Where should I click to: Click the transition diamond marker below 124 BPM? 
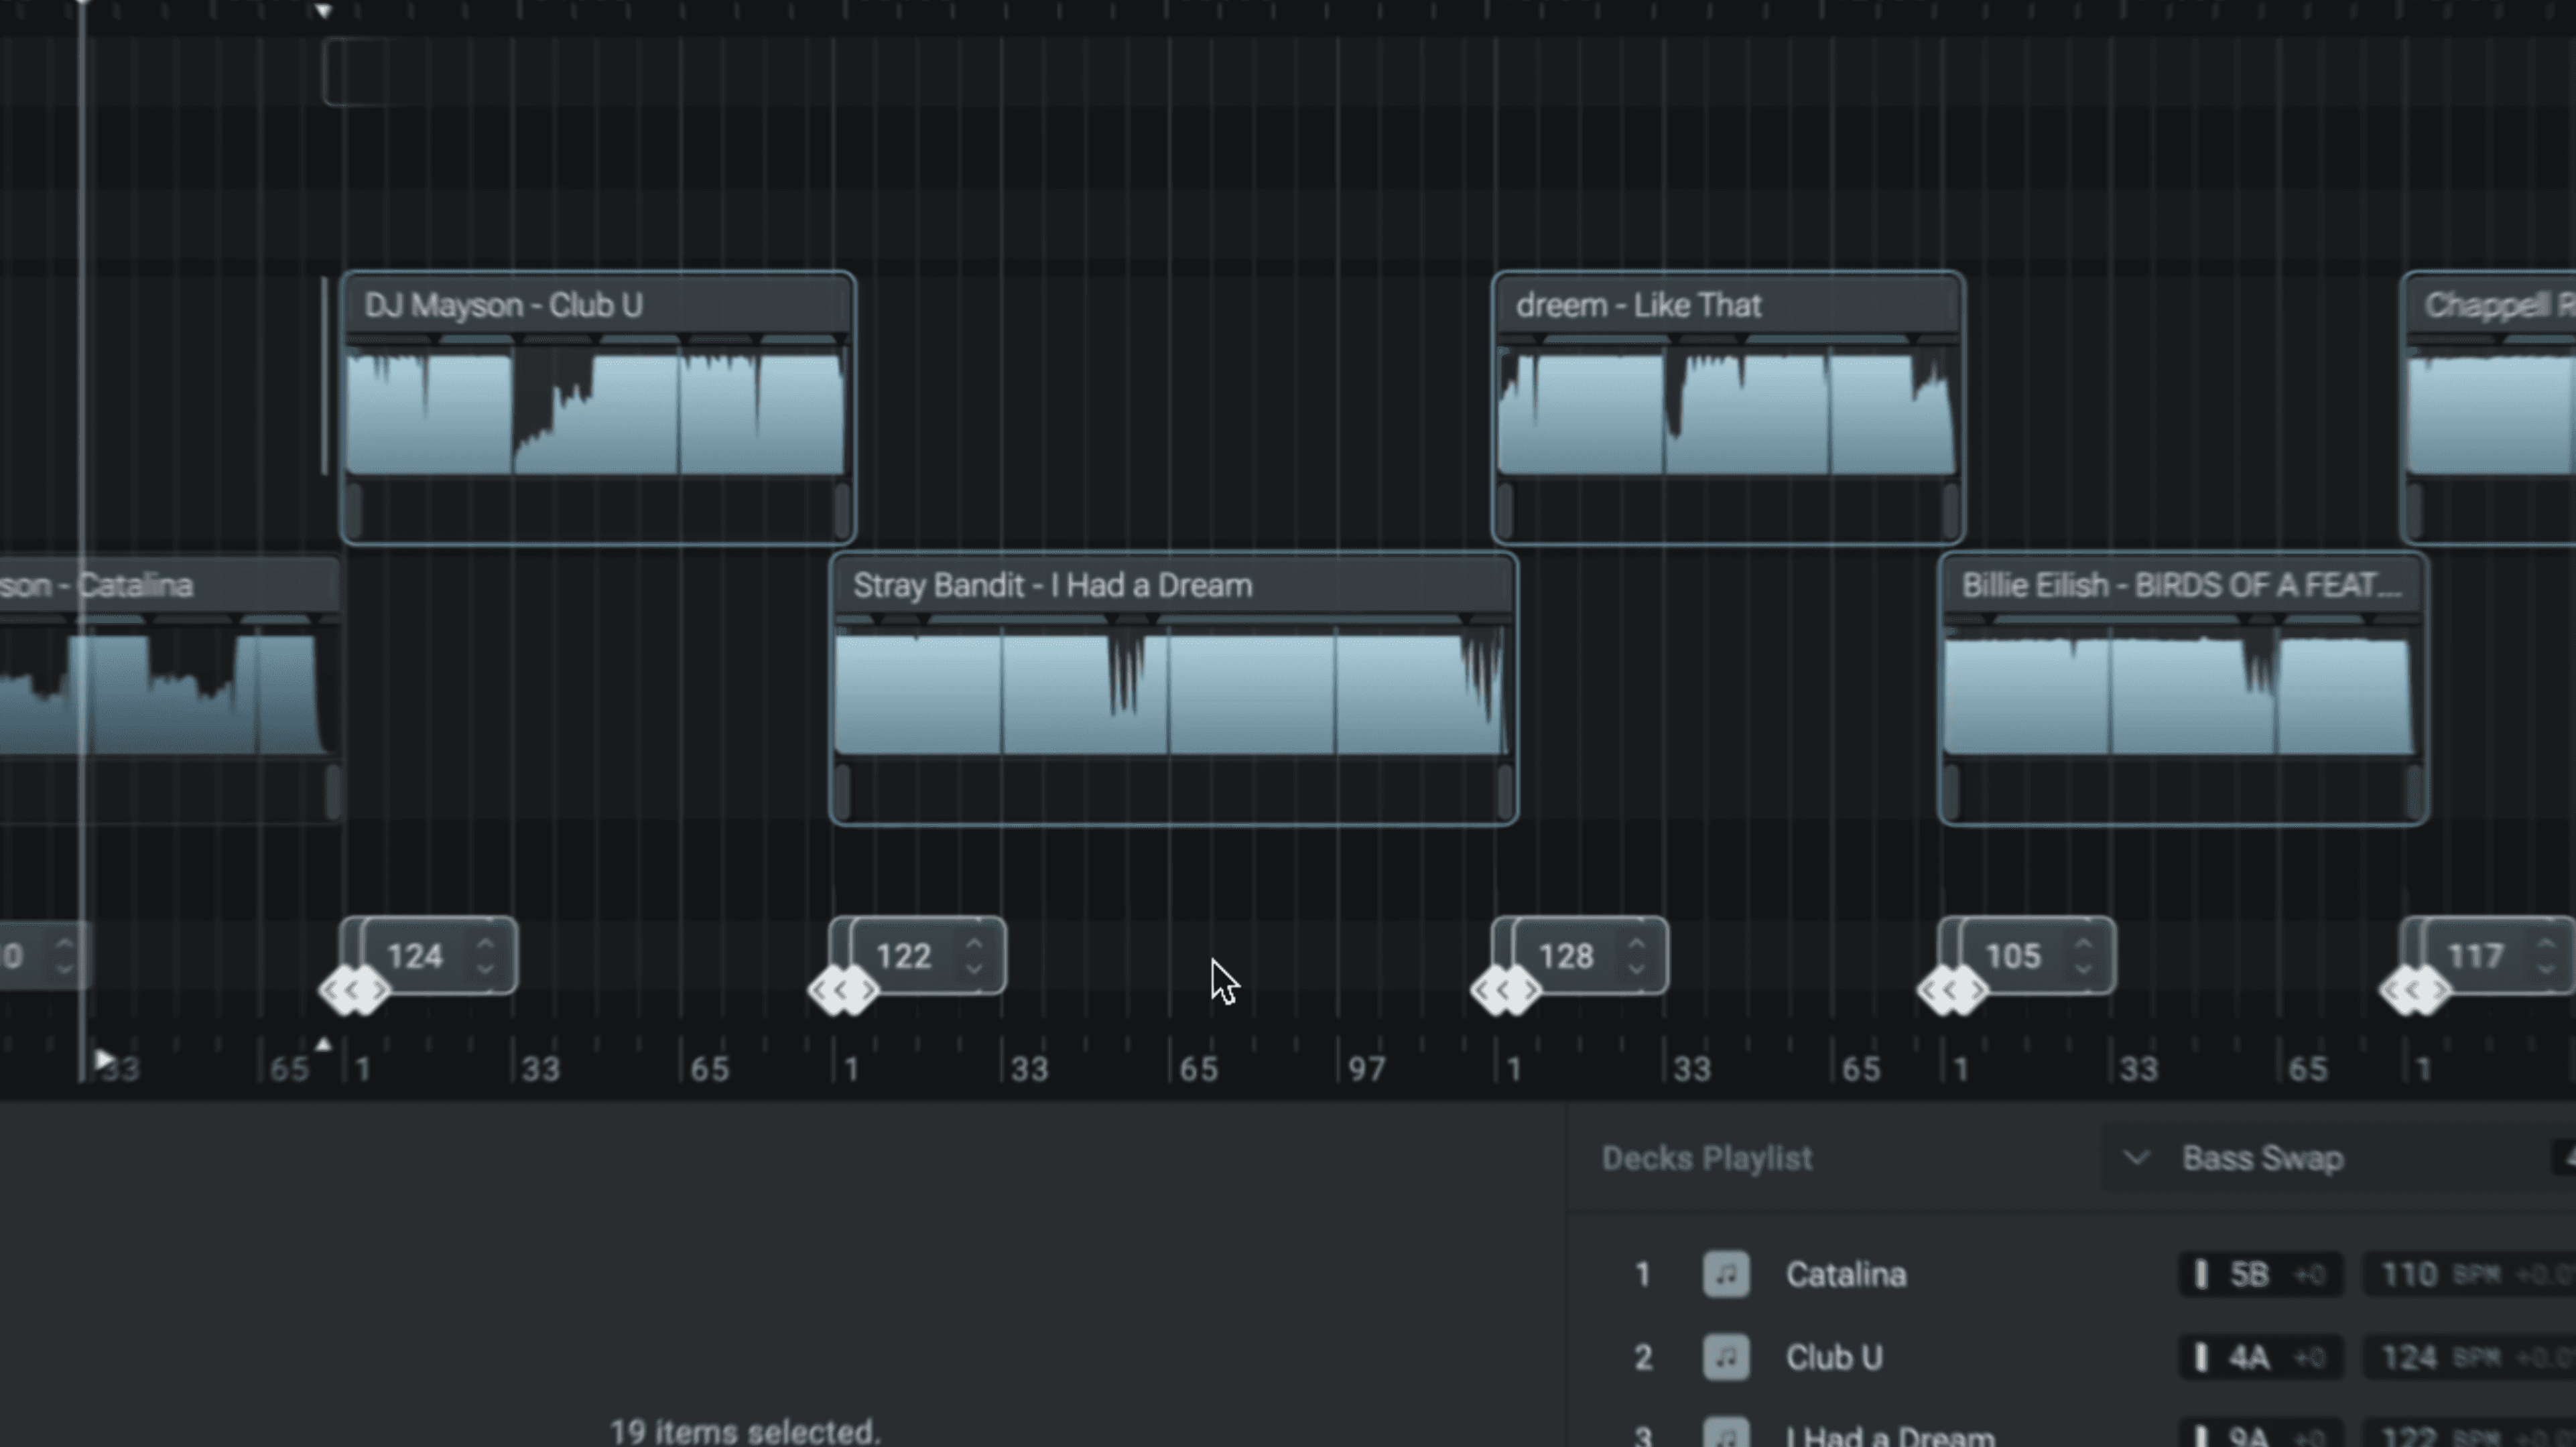(x=354, y=990)
